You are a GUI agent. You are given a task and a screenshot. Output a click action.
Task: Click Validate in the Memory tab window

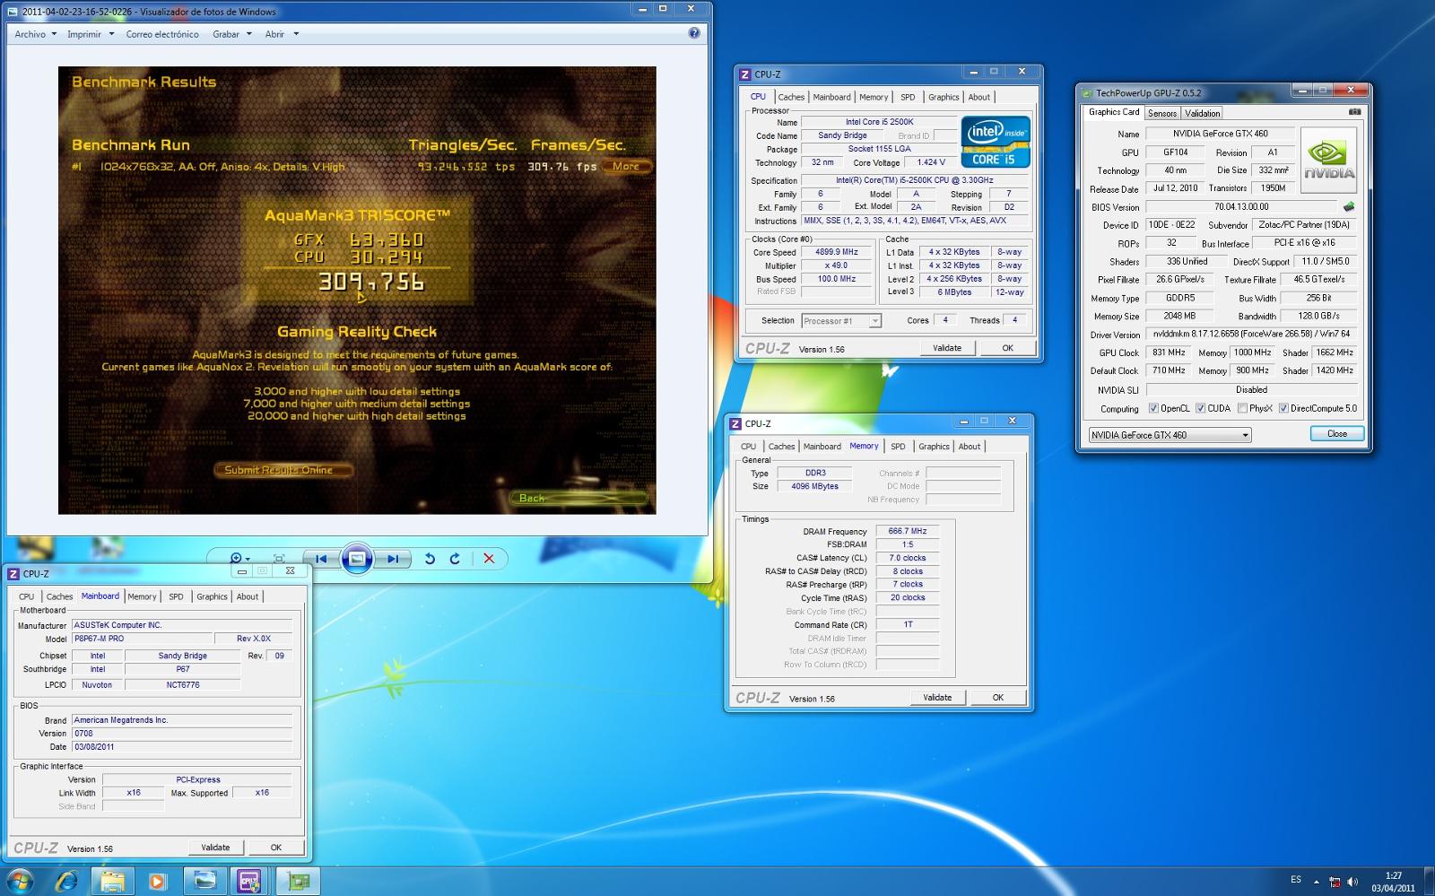click(x=937, y=698)
